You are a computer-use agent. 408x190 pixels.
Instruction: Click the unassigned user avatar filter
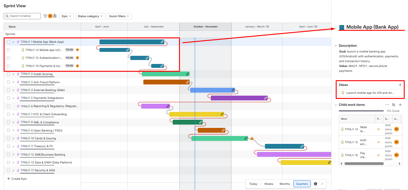coord(55,16)
